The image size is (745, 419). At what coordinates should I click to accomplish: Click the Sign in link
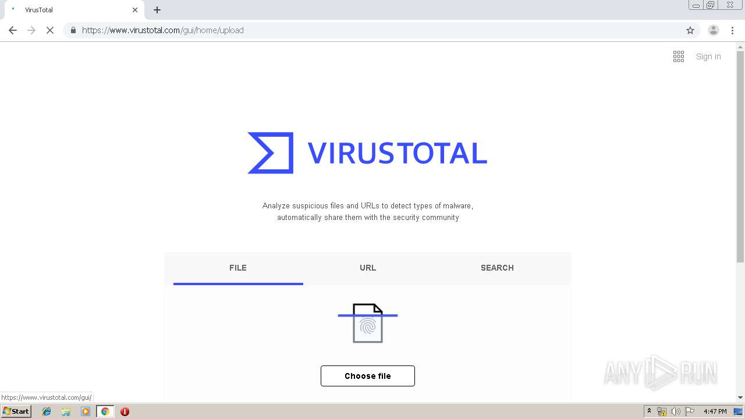708,56
